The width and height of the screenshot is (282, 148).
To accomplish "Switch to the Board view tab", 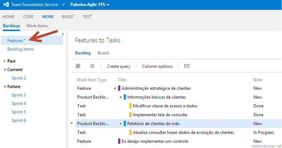I will (103, 53).
